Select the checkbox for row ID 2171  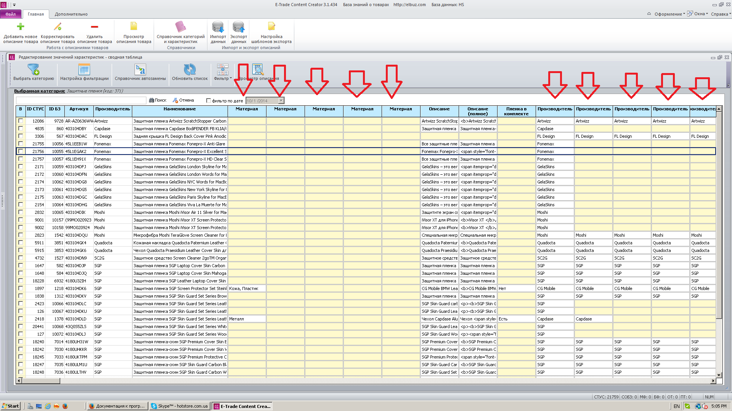coord(21,166)
